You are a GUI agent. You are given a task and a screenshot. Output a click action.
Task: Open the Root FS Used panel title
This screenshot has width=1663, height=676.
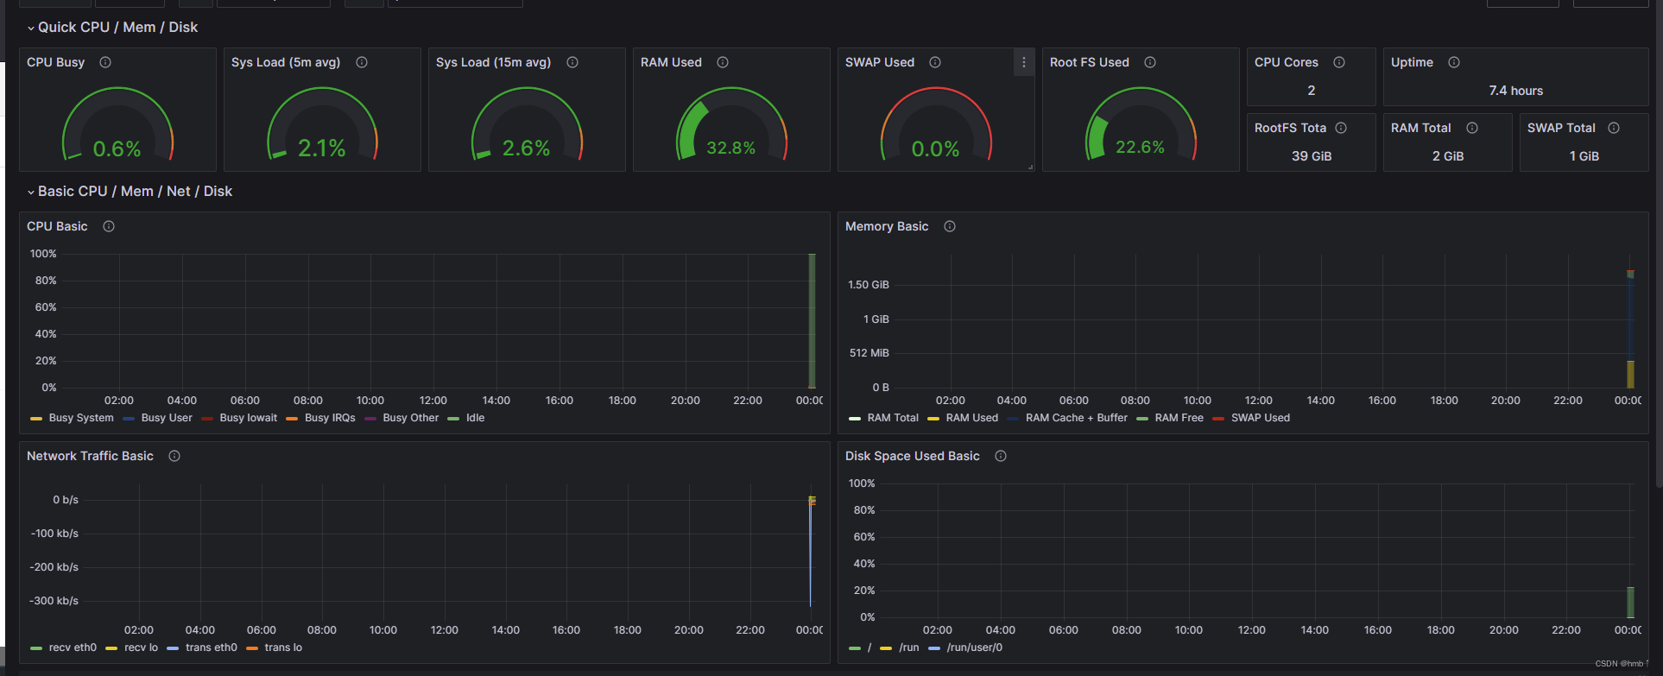click(1090, 62)
